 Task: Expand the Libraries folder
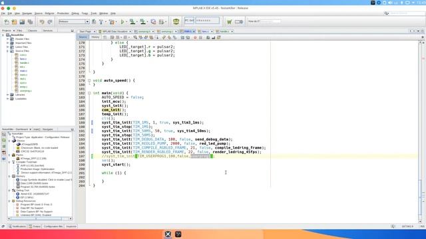point(7,95)
